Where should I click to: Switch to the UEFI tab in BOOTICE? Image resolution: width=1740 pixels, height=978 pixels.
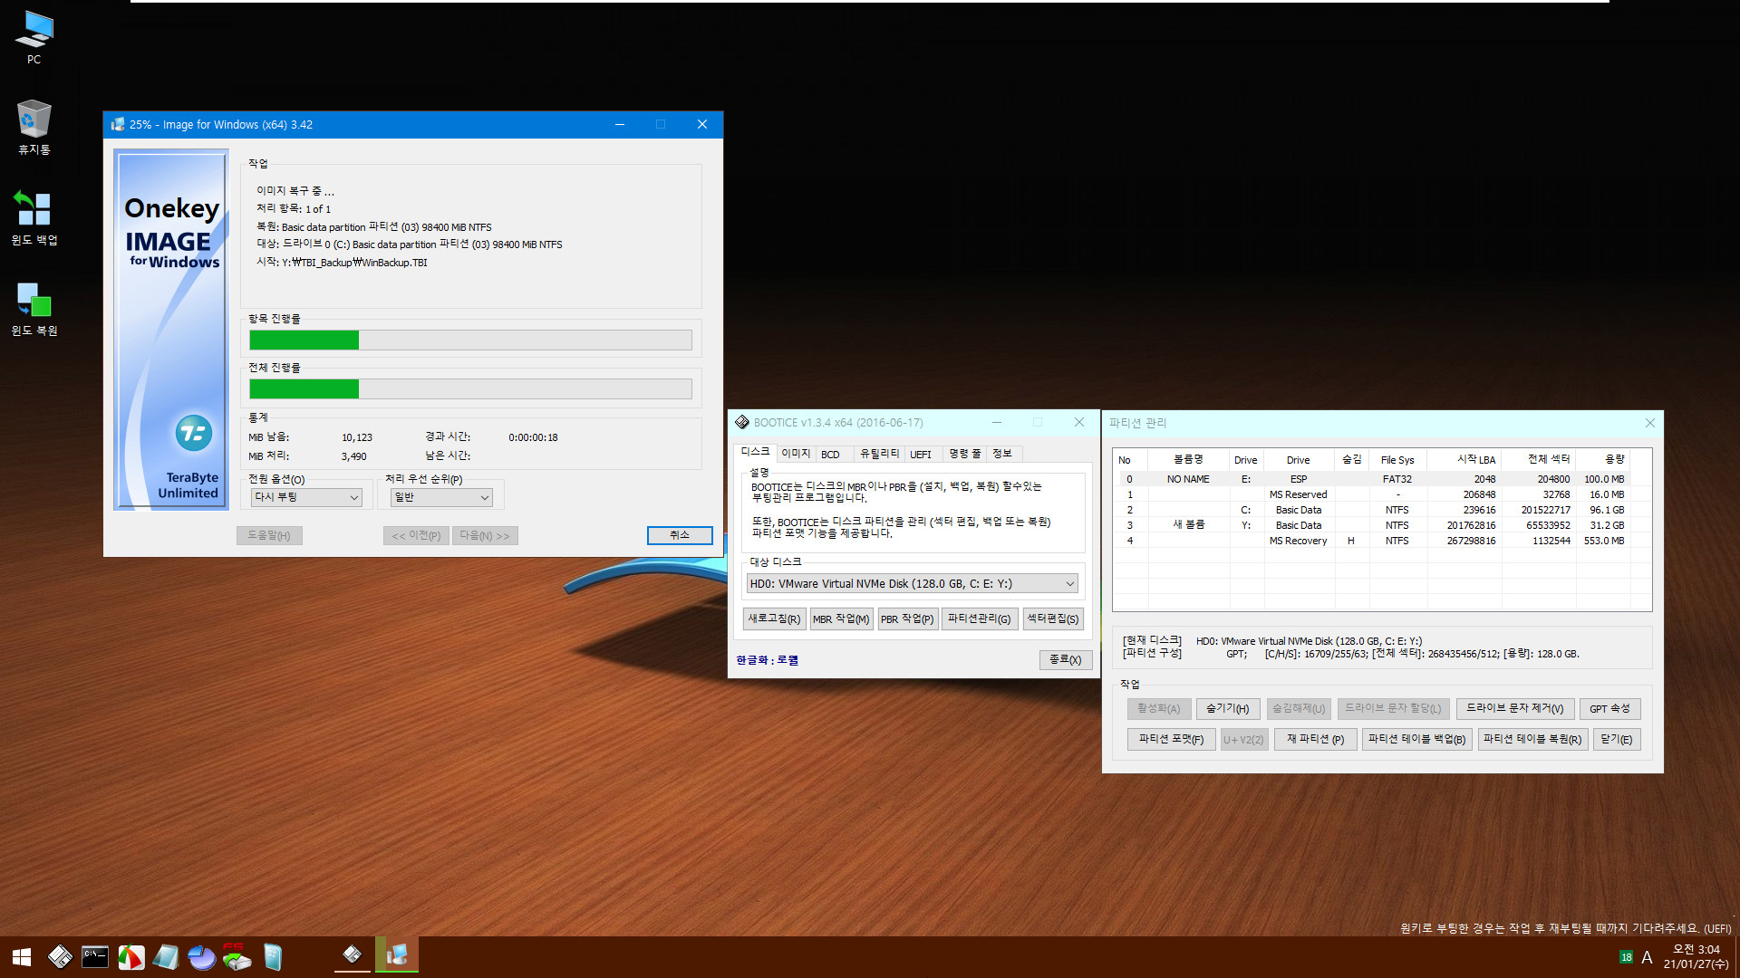(921, 455)
